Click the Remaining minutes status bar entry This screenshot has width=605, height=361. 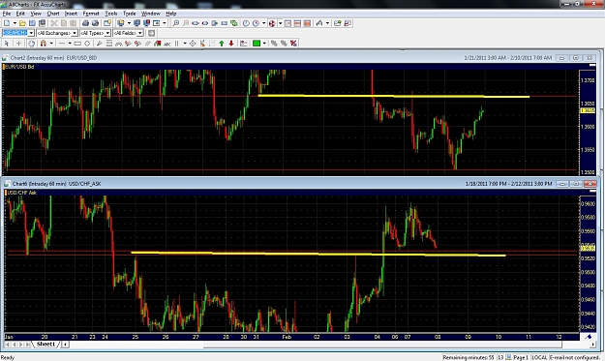pos(469,357)
